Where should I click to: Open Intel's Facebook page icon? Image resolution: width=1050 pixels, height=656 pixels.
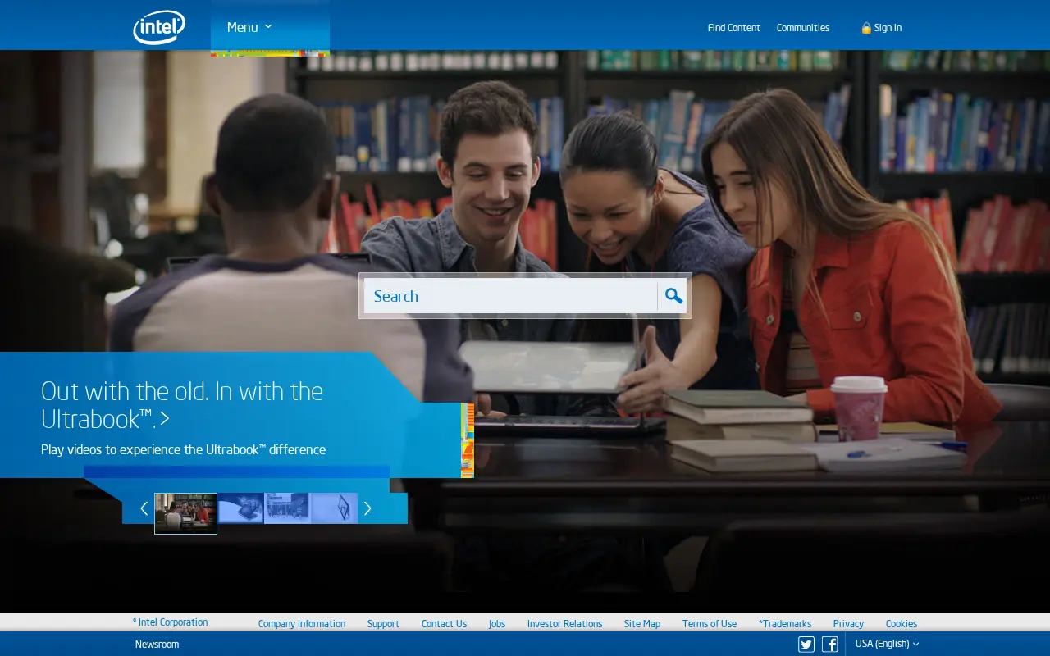coord(830,645)
